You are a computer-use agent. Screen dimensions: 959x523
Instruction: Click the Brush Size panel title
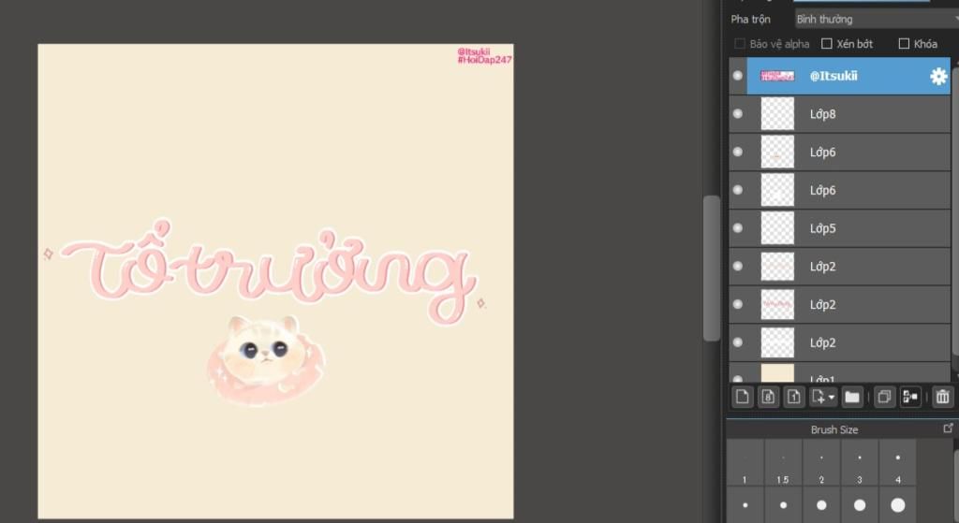[834, 429]
